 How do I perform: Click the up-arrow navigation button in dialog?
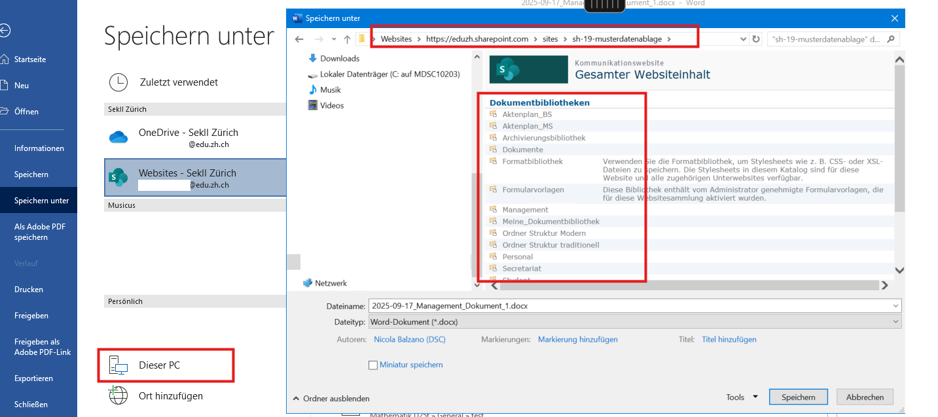click(x=347, y=39)
